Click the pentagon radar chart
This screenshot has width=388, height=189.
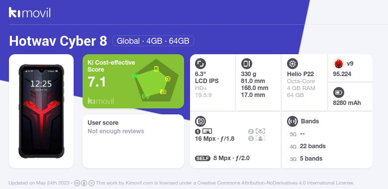(156, 81)
